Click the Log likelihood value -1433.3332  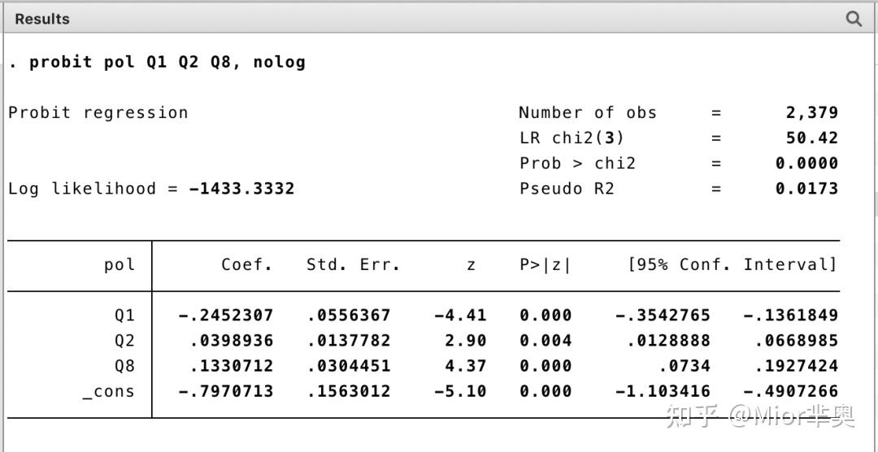[x=241, y=189]
